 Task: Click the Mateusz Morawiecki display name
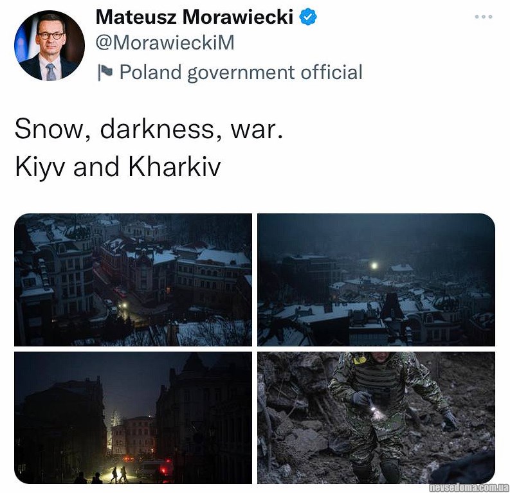[194, 17]
